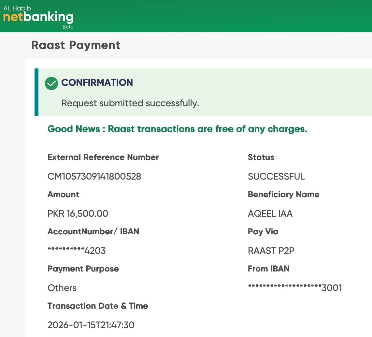
Task: Click the Transaction Date & Time label
Action: 98,306
